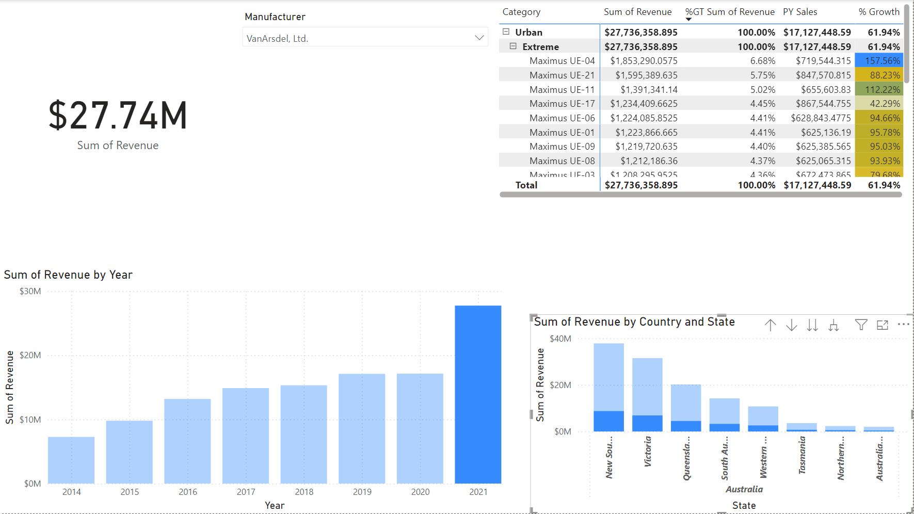Select the 2015 revenue bar
The height and width of the screenshot is (514, 914).
click(130, 452)
